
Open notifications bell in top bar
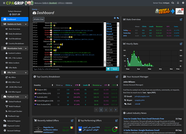coord(178,3)
